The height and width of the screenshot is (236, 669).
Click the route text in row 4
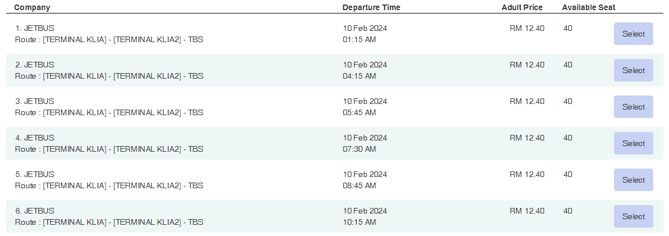tap(109, 149)
